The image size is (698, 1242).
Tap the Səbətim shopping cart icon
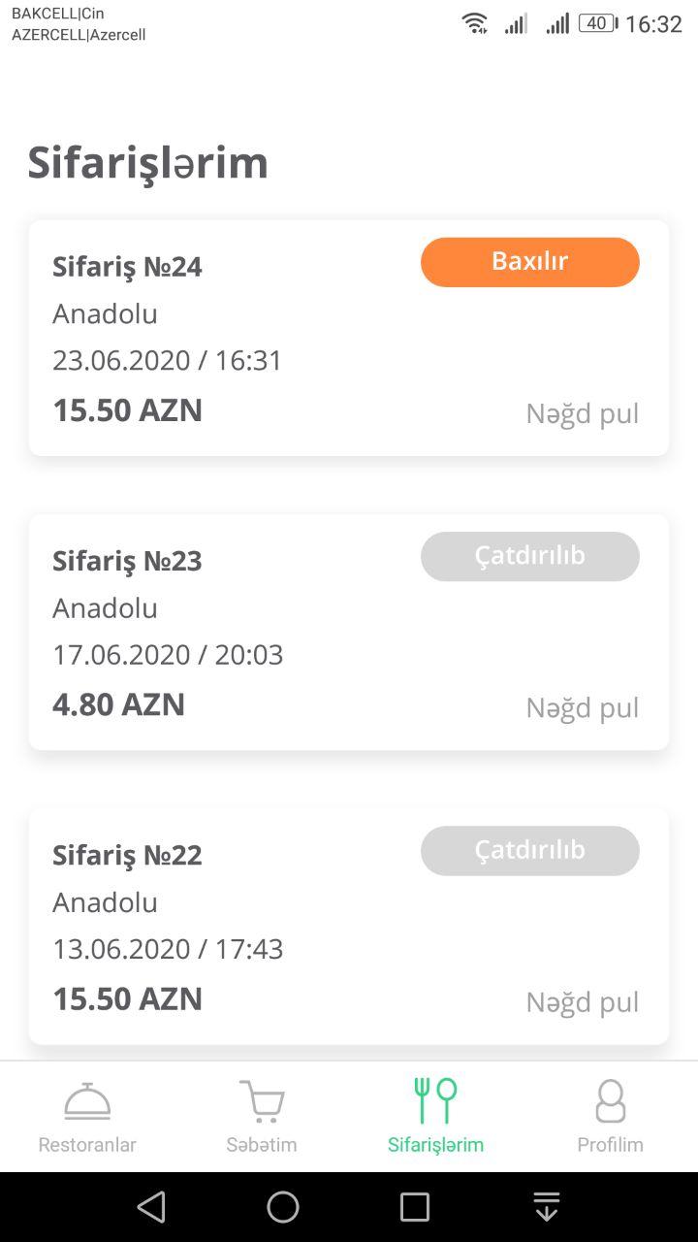point(262,1101)
